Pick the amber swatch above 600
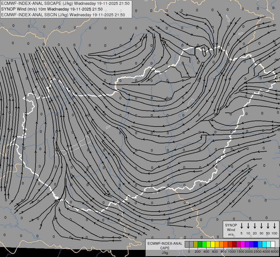 pyautogui.click(x=217, y=244)
